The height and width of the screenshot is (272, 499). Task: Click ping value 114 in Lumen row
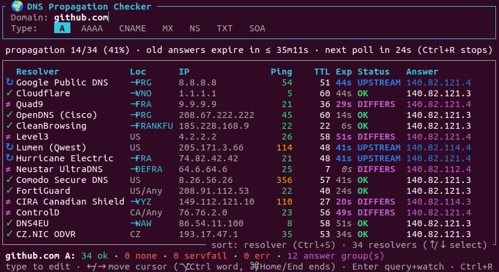click(284, 147)
